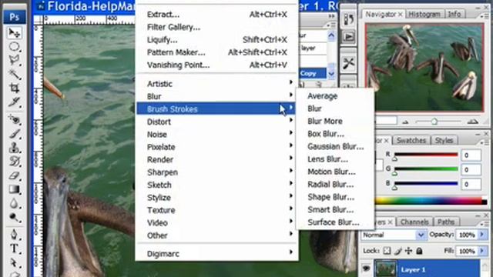Switch to the Histogram tab

[424, 14]
